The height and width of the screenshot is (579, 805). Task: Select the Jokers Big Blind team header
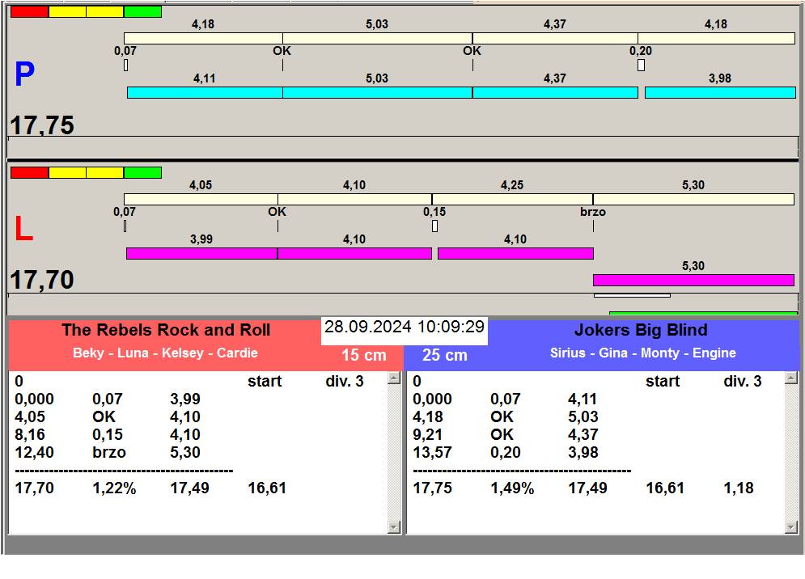pos(641,330)
